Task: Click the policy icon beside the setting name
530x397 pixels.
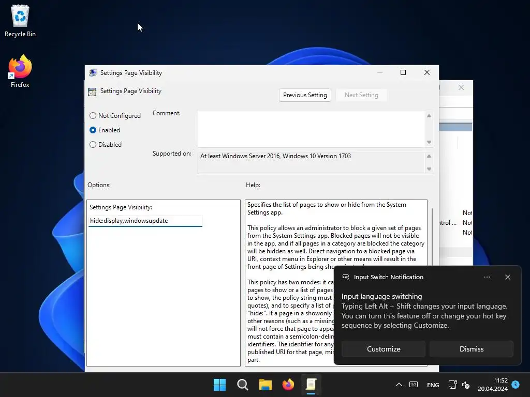Action: point(92,92)
